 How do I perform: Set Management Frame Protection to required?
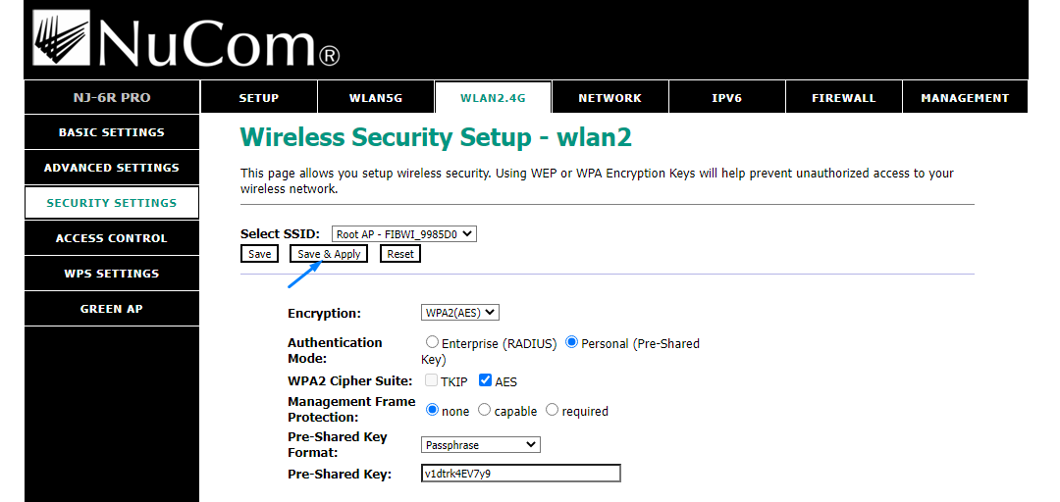tap(552, 410)
